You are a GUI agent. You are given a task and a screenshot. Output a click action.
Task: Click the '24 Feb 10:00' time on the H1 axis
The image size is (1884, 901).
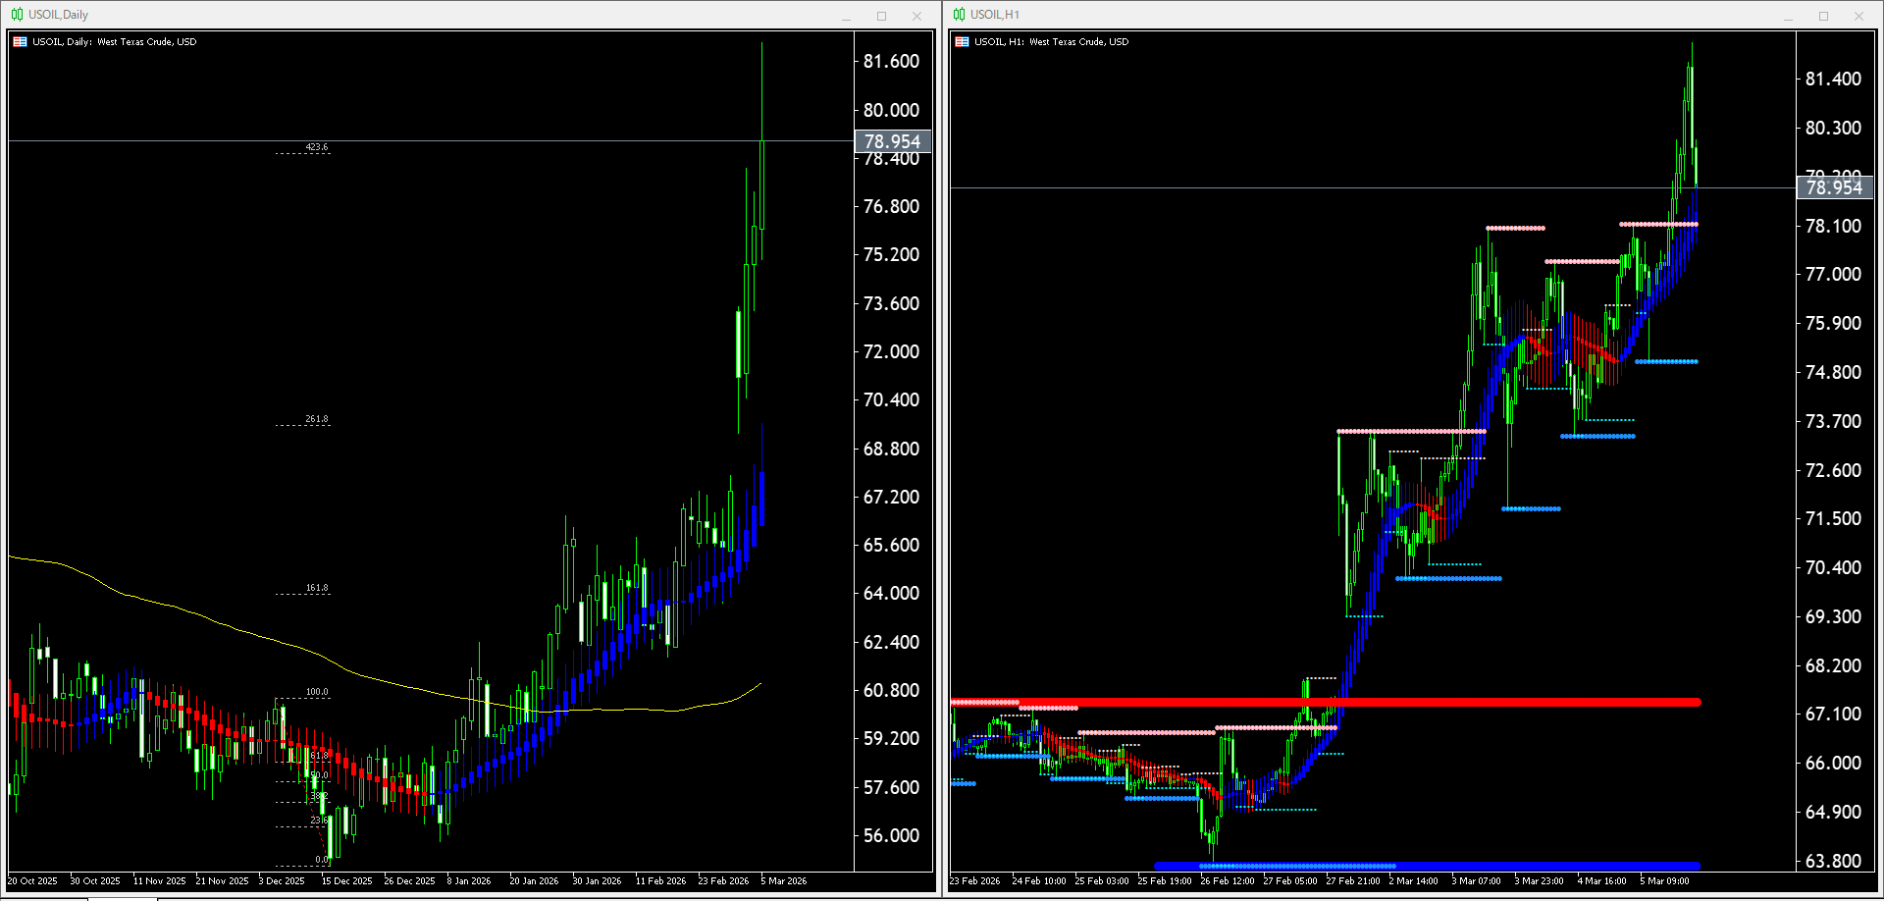(1039, 881)
